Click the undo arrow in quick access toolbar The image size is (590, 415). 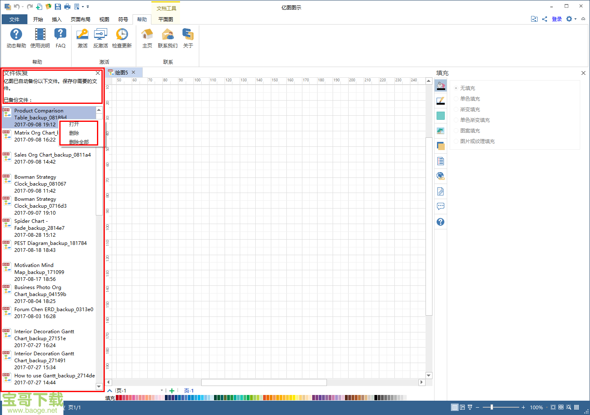16,7
